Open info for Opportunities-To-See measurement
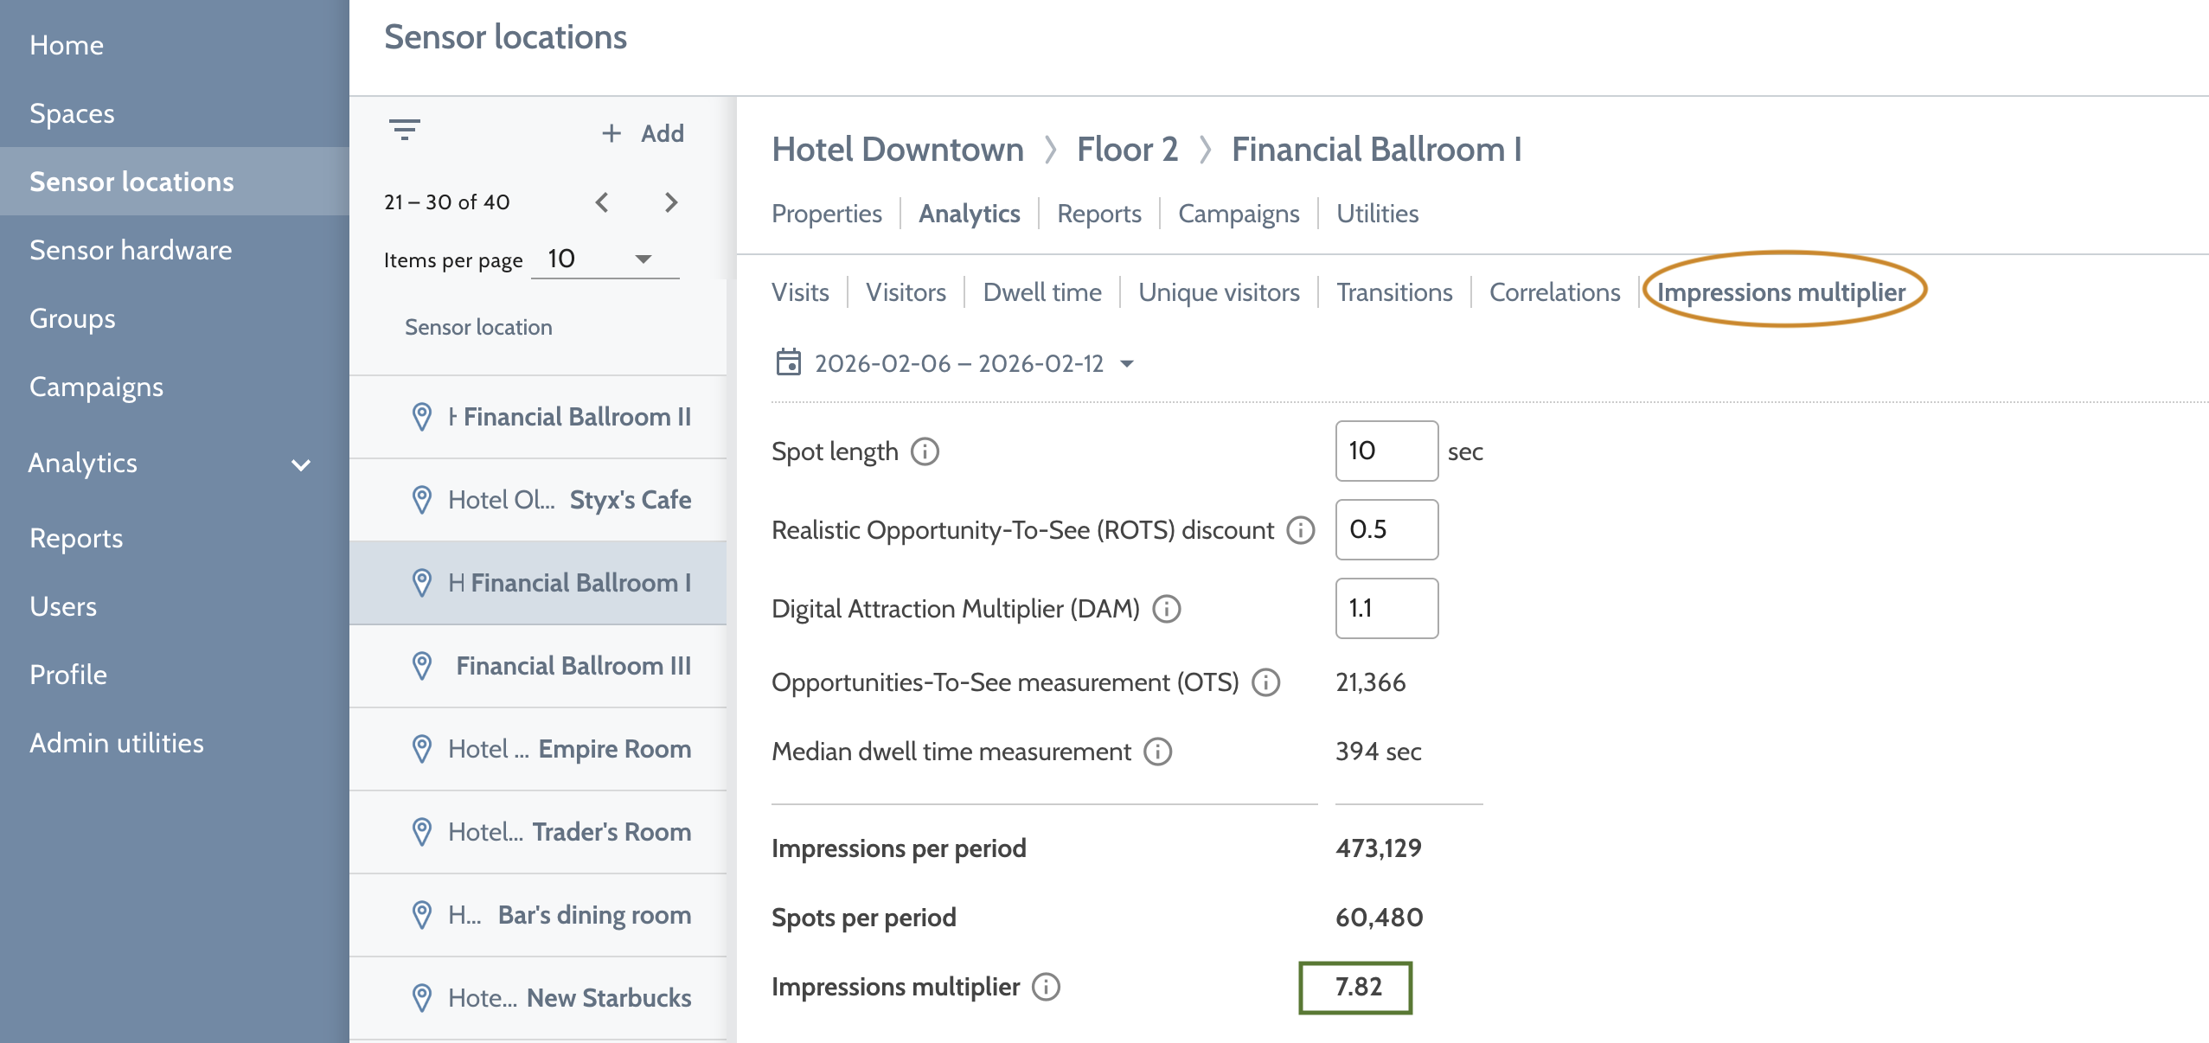Screen dimensions: 2209x1043 [1266, 682]
